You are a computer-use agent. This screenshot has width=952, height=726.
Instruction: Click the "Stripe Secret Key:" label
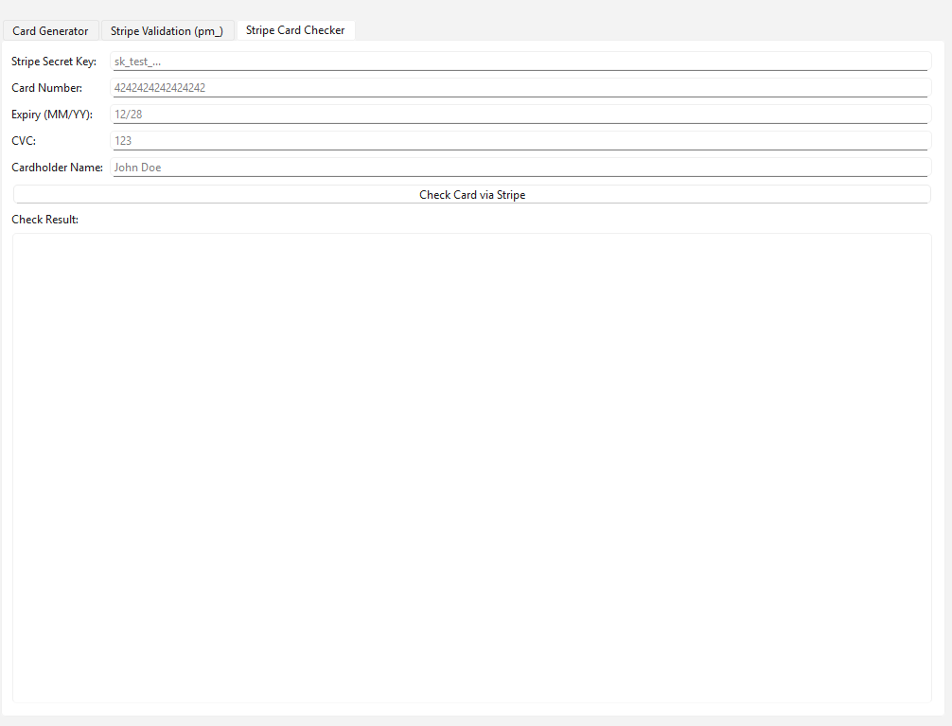click(54, 62)
